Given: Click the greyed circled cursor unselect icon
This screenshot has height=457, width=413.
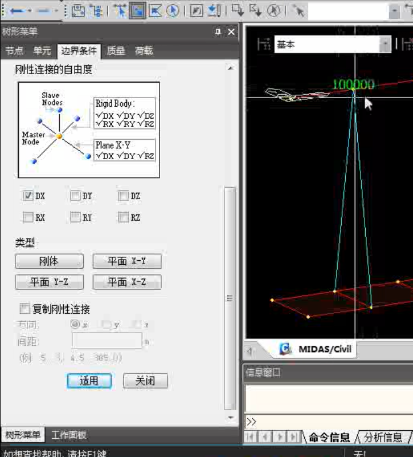Looking at the screenshot, I should [273, 10].
